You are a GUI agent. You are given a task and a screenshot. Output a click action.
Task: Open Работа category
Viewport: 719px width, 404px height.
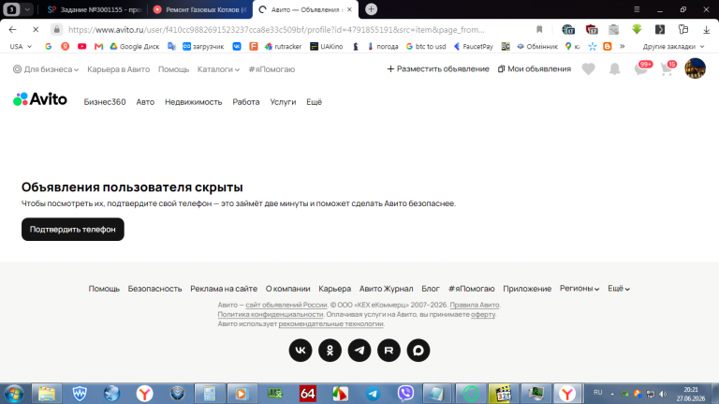[x=246, y=102]
